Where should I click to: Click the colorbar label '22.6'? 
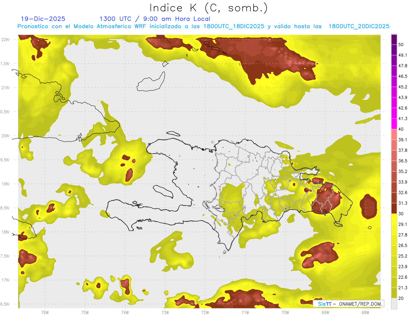point(403,277)
